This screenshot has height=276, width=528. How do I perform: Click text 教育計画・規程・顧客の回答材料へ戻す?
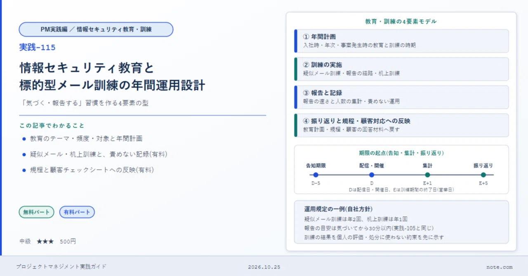pyautogui.click(x=351, y=129)
